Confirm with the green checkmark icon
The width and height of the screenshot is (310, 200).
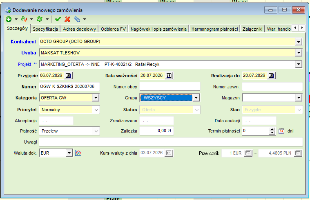pyautogui.click(x=58, y=19)
